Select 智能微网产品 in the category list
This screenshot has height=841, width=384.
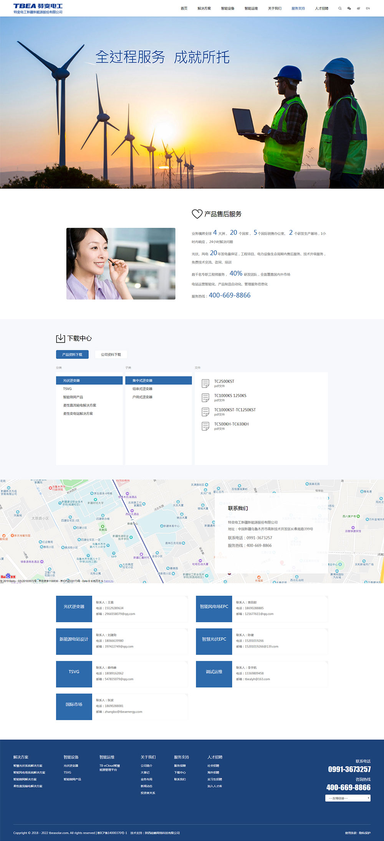pyautogui.click(x=73, y=397)
